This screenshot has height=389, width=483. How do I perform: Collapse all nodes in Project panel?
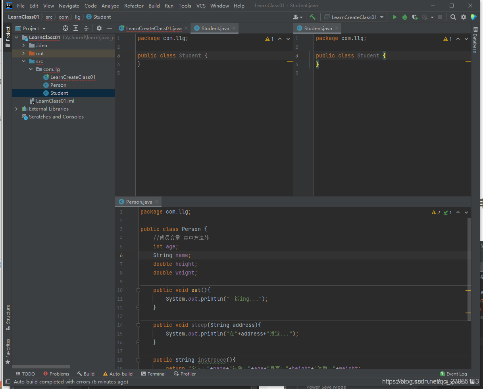click(x=86, y=28)
